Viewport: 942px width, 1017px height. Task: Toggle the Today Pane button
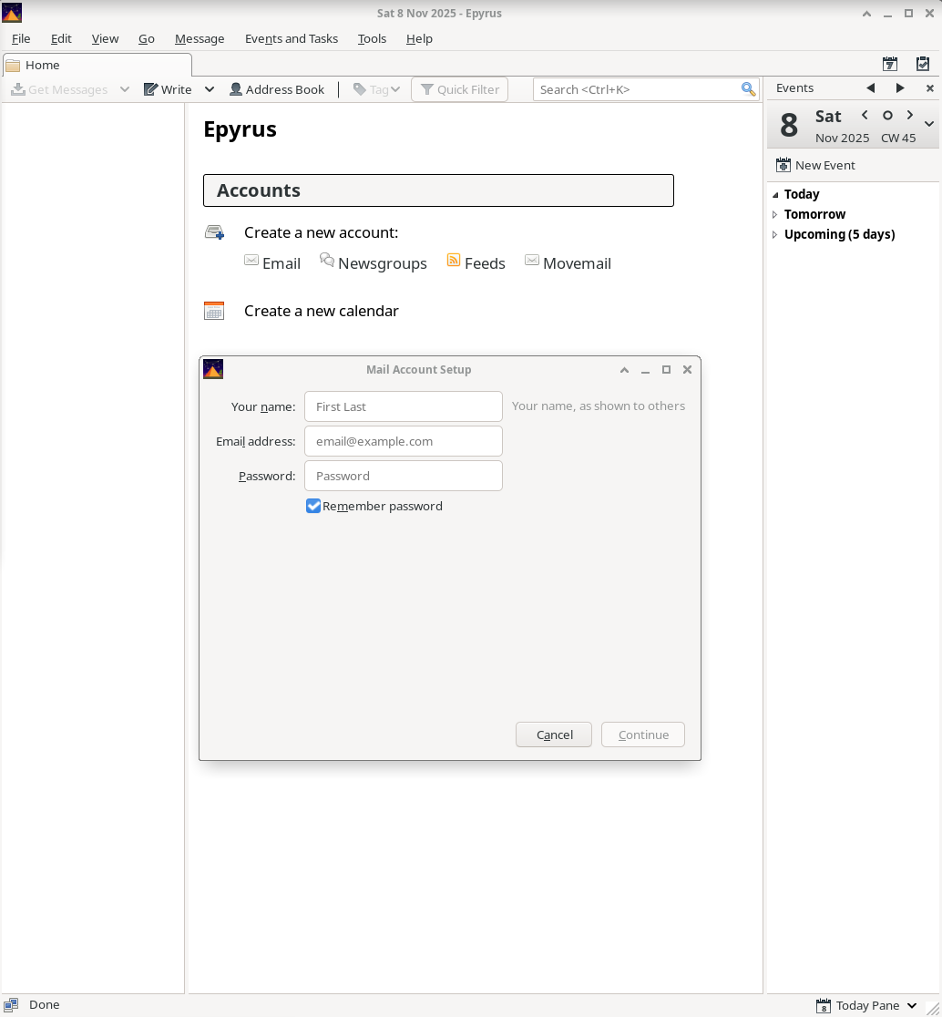pos(867,1005)
